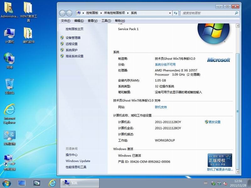Click the network tray icon
Viewport: 251px width, 188px height.
tap(219, 183)
